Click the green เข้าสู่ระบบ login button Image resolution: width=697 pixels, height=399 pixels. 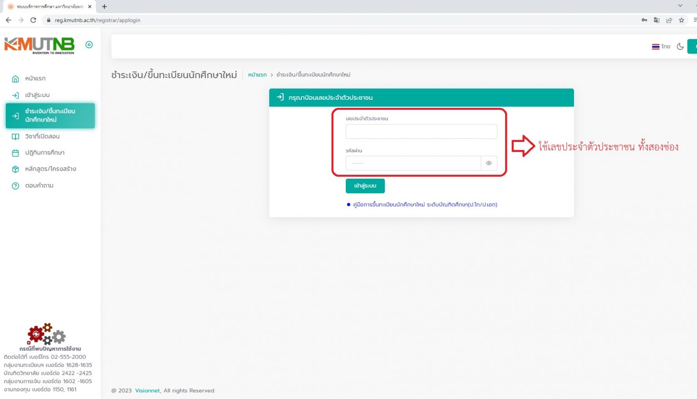pyautogui.click(x=365, y=186)
